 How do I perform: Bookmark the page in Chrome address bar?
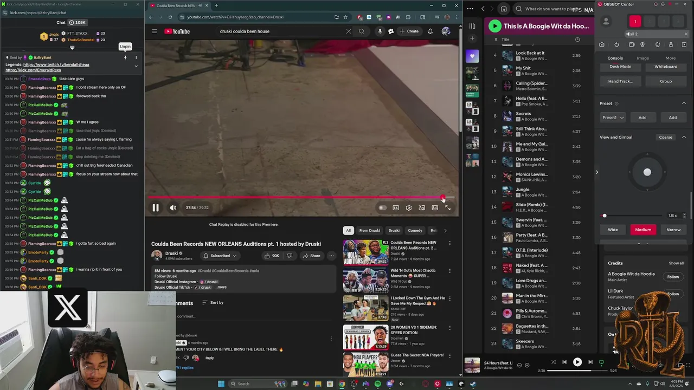(345, 17)
